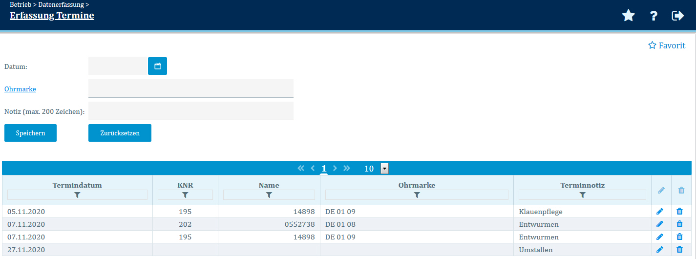
Task: Edit the KNR 202 Entwurmen row
Action: click(660, 224)
